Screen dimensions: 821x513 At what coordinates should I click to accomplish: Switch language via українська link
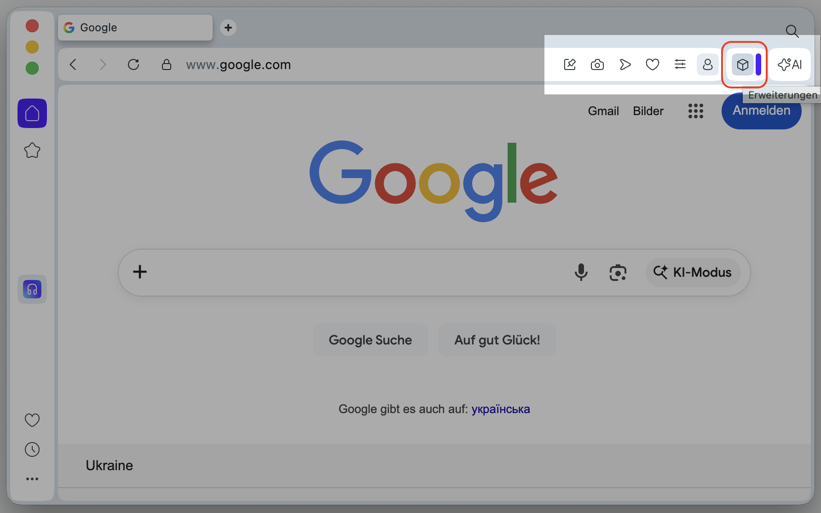click(x=501, y=409)
